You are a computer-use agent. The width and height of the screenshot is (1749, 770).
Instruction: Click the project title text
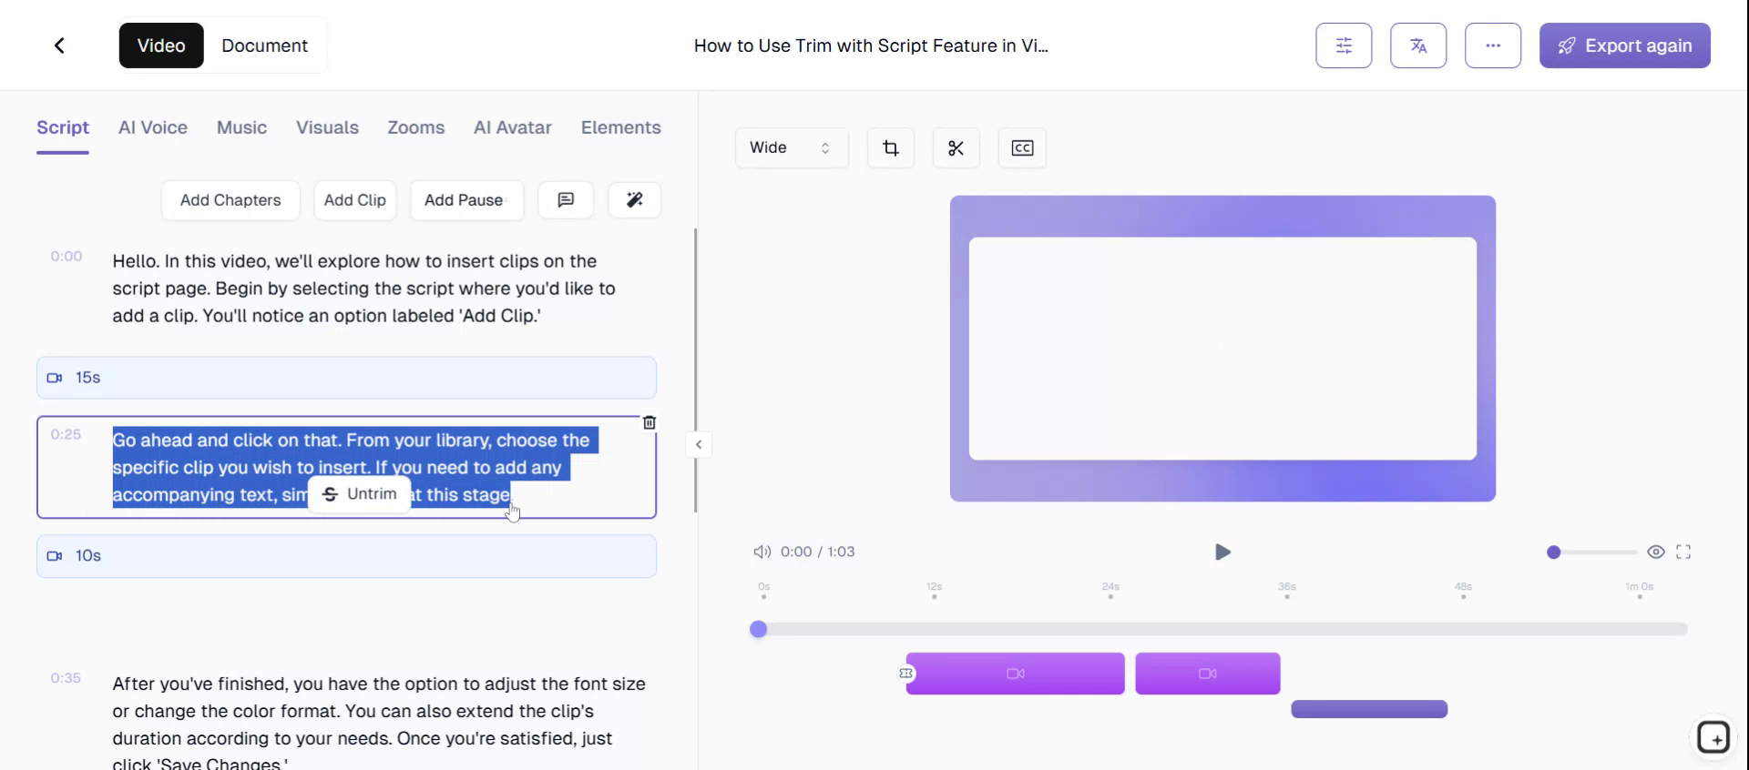coord(871,46)
